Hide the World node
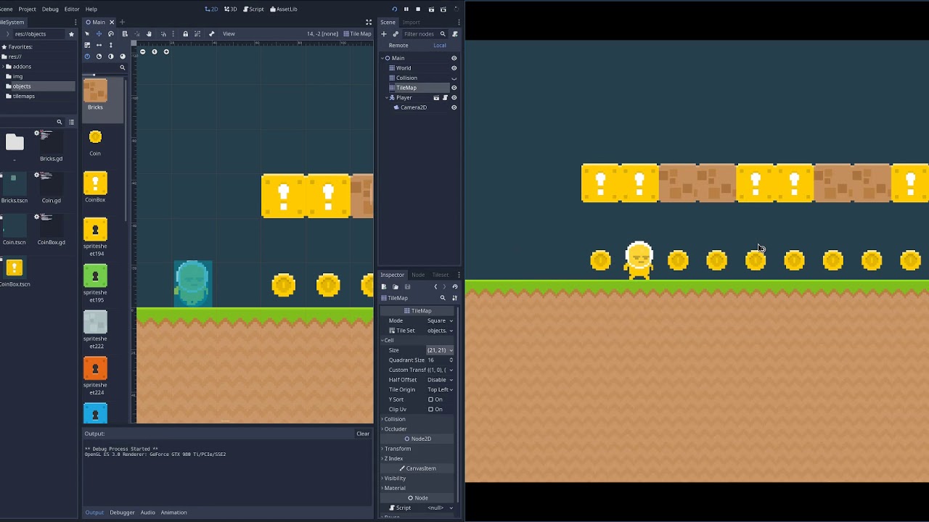929x522 pixels. [x=454, y=68]
